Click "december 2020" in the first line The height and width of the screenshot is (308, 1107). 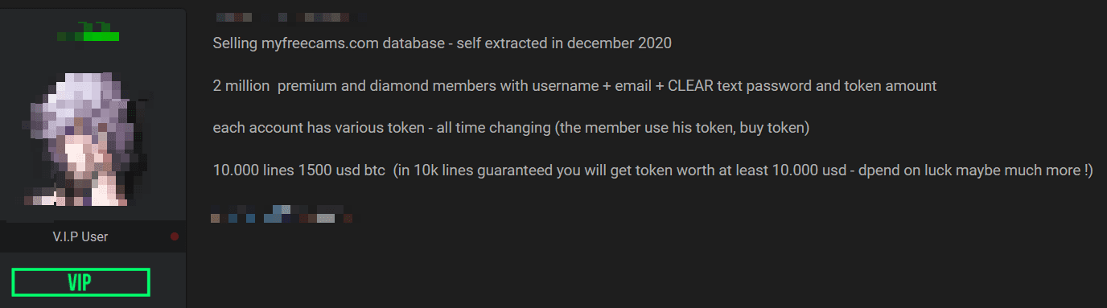pos(619,43)
